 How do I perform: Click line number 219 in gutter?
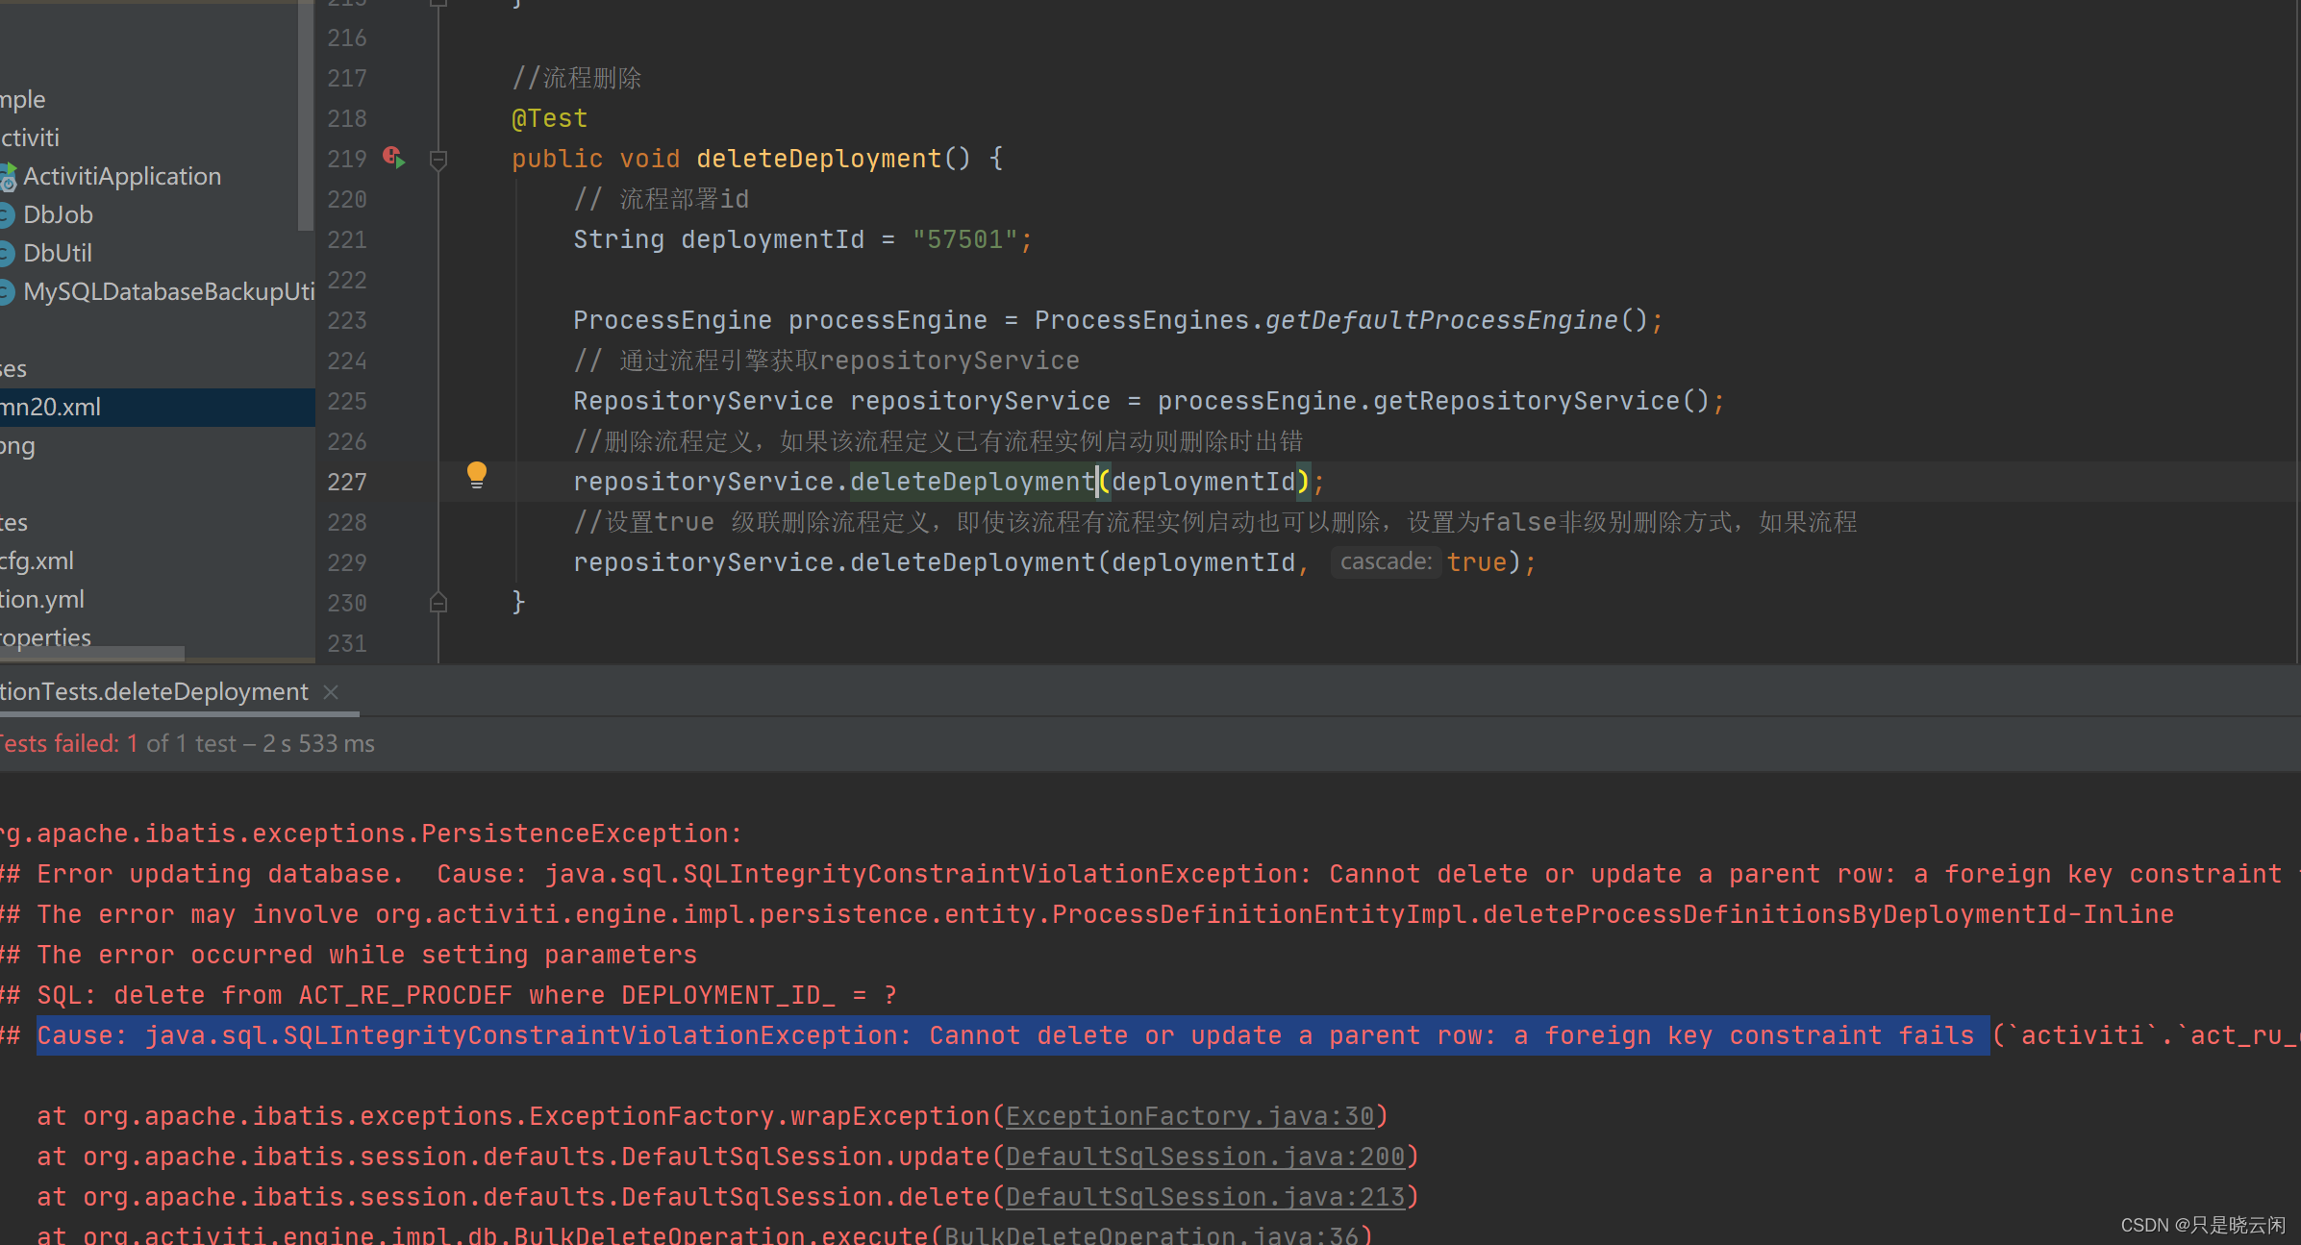coord(346,159)
